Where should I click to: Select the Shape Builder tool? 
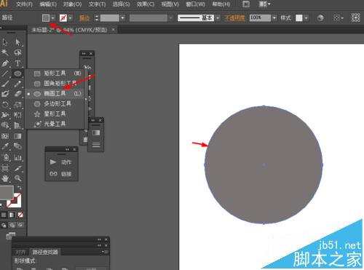(5, 125)
